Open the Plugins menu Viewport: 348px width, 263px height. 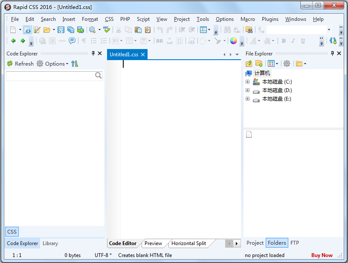point(270,19)
